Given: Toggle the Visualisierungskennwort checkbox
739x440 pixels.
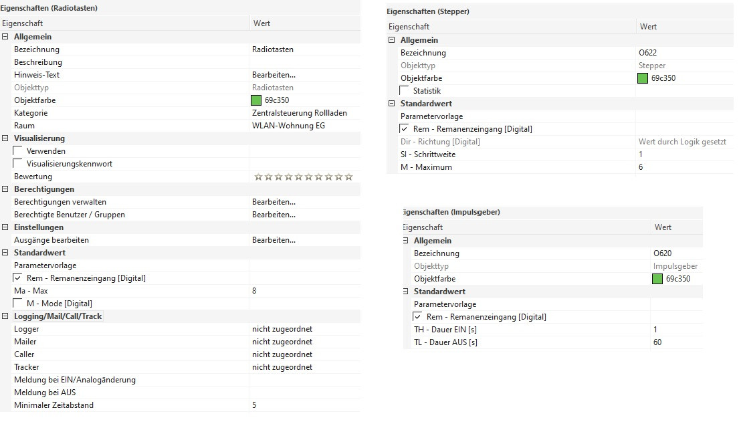Looking at the screenshot, I should 18,164.
